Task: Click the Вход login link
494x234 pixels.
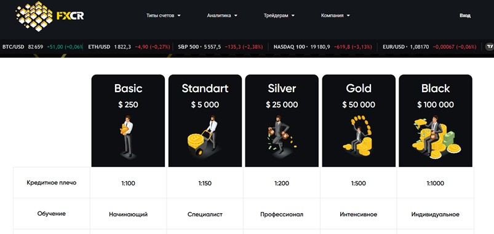Action: pos(464,15)
